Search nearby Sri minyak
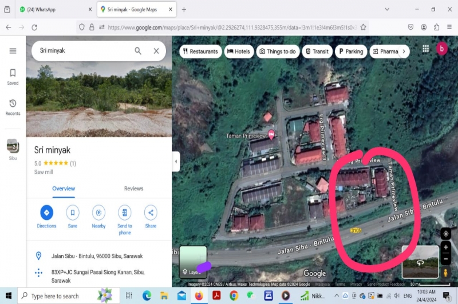This screenshot has width=458, height=304. point(98,217)
